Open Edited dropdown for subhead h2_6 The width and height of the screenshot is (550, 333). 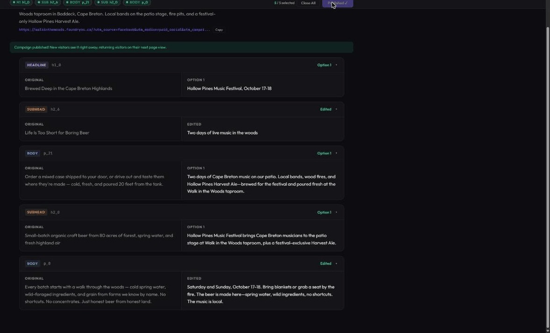pos(329,109)
